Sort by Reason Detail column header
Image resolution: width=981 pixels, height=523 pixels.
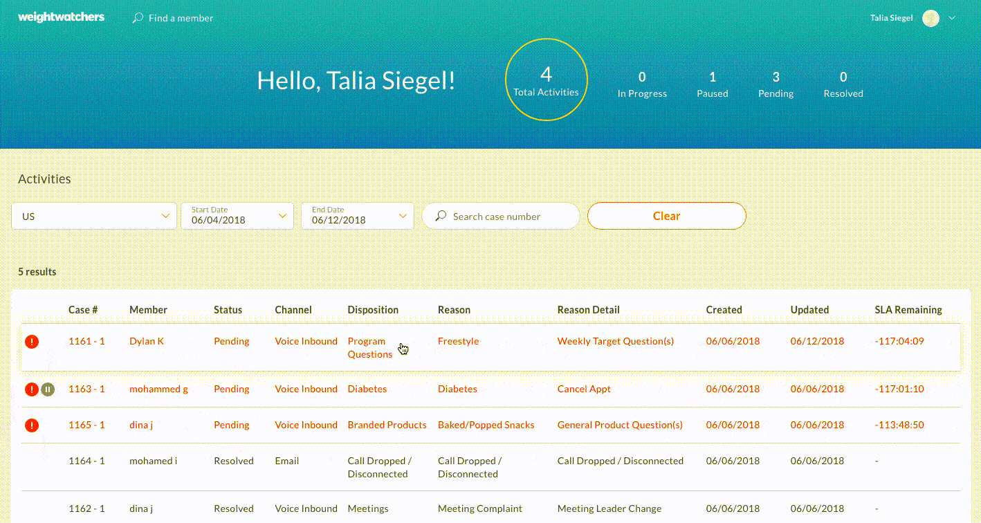click(x=589, y=310)
